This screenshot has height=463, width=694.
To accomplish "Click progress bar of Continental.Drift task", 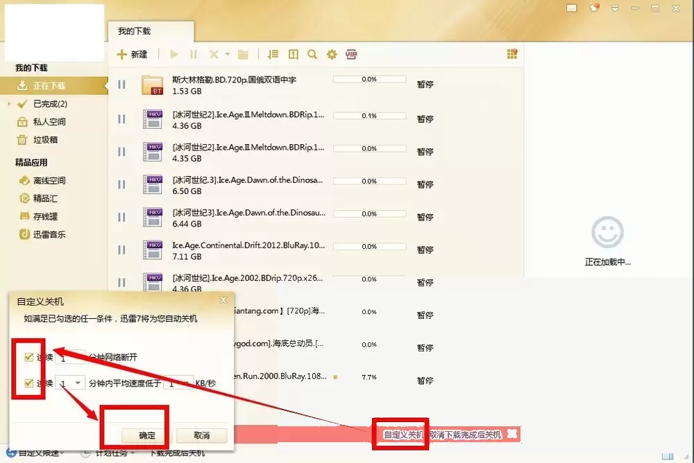I will click(x=370, y=246).
